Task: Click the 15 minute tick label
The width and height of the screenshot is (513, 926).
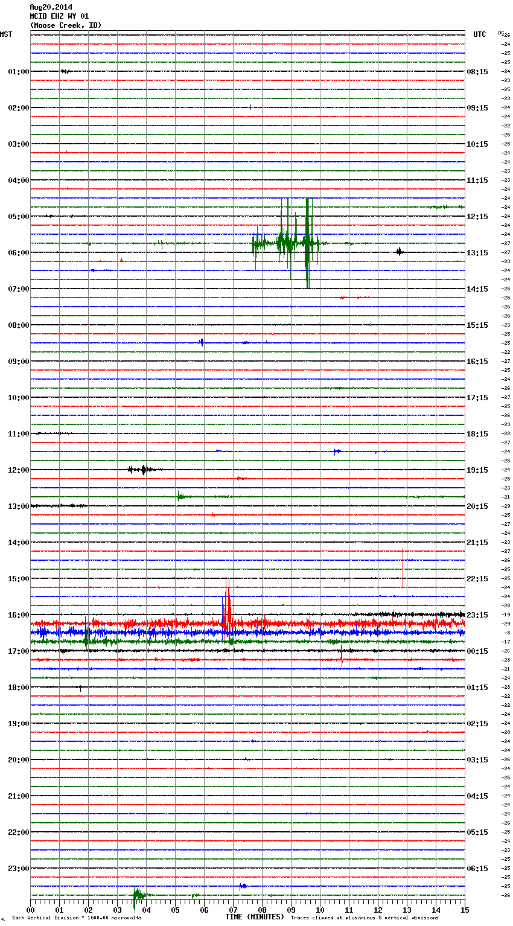Action: point(465,910)
